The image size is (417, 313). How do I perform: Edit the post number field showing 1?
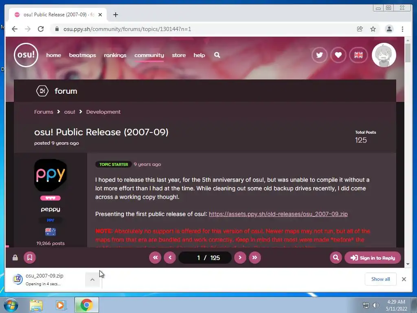tap(198, 258)
